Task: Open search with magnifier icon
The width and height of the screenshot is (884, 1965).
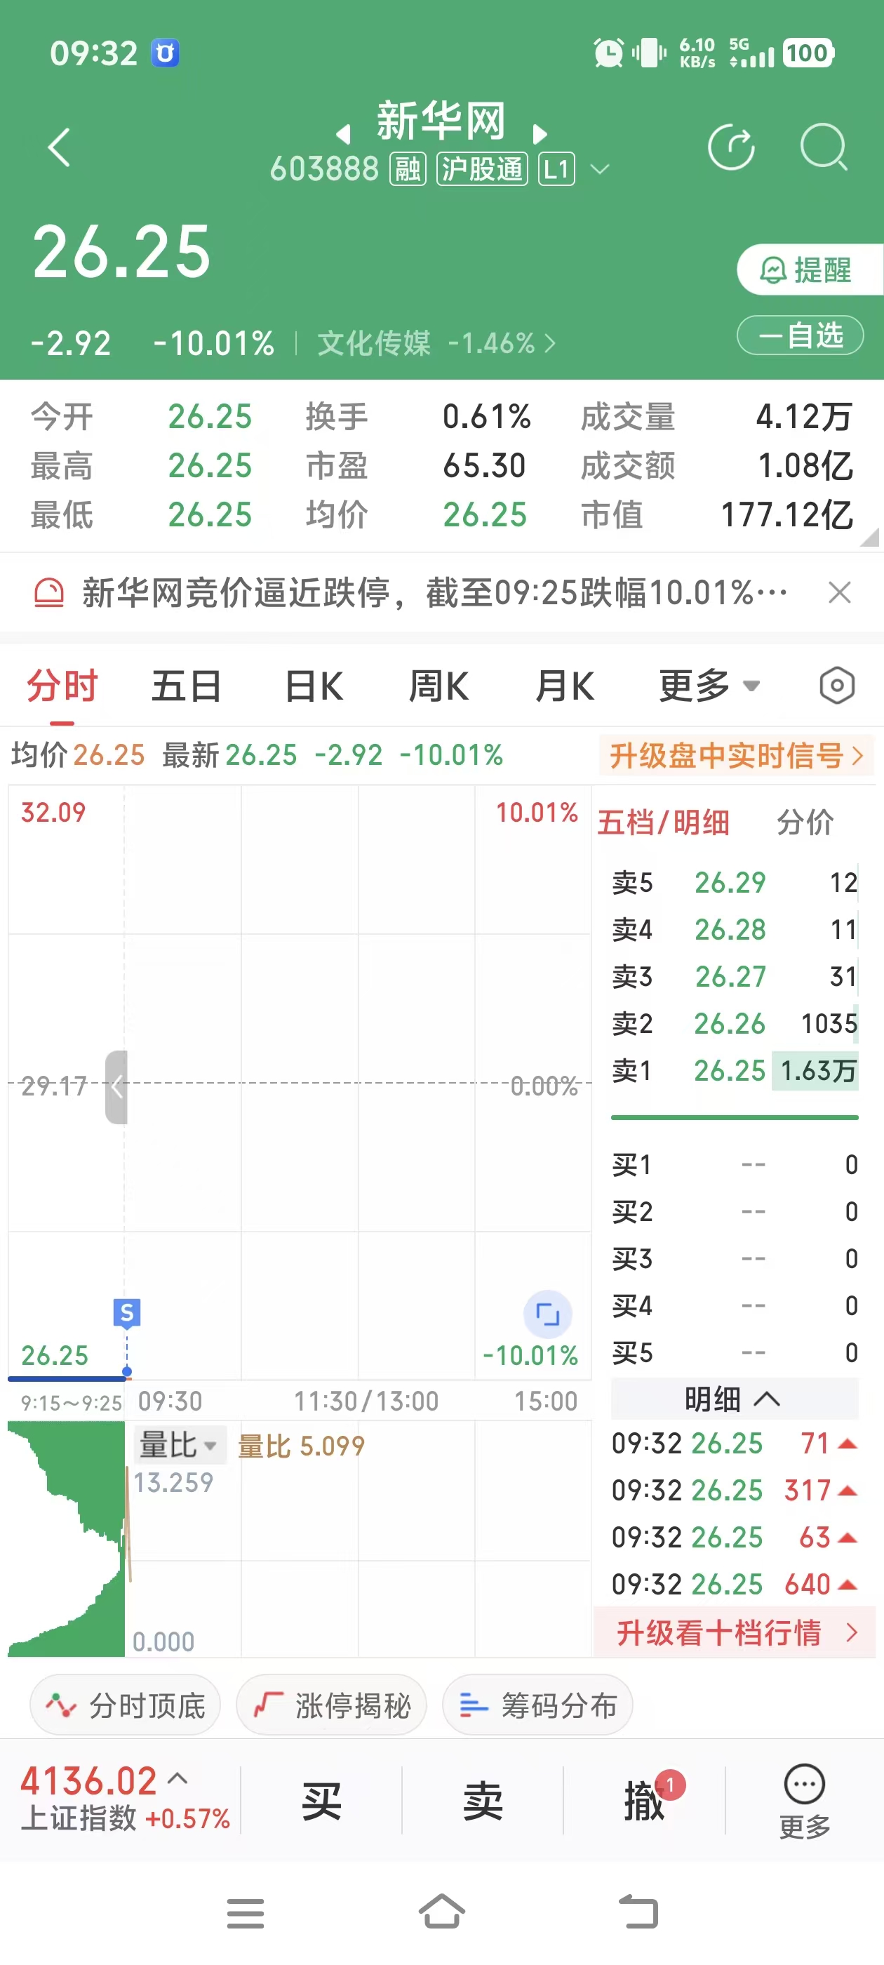Action: [824, 147]
